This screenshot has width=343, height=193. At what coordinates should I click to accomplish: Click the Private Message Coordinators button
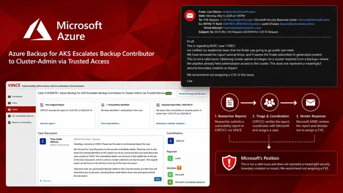tap(192, 94)
